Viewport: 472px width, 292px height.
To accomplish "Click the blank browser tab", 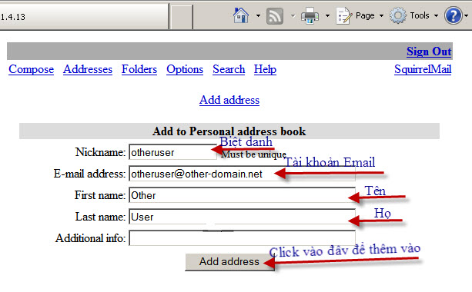I will point(181,17).
